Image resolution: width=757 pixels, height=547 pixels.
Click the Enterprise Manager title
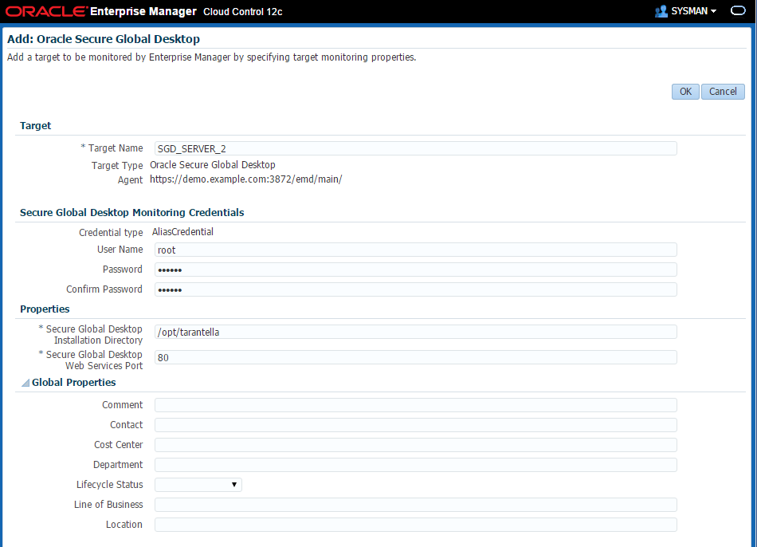pyautogui.click(x=143, y=11)
